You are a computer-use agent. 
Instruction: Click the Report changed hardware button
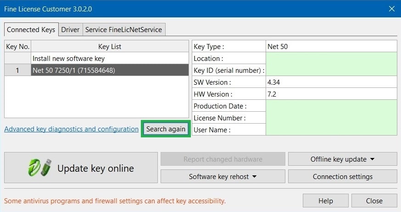[x=223, y=159]
